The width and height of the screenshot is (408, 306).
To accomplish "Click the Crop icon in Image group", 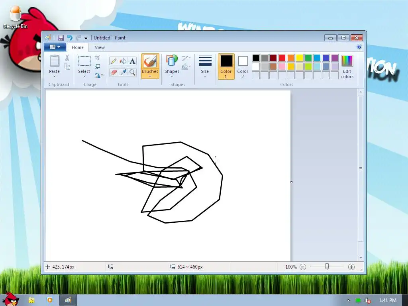I will [97, 57].
